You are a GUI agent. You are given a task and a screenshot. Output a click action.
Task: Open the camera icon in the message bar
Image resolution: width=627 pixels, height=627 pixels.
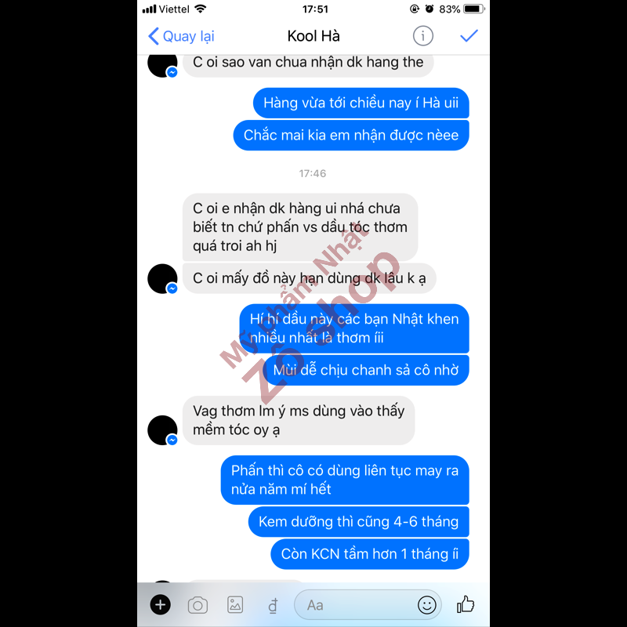tap(198, 605)
